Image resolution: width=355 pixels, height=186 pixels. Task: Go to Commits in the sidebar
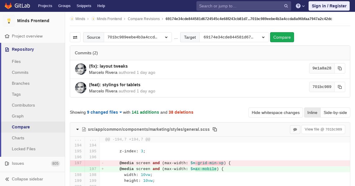(20, 72)
